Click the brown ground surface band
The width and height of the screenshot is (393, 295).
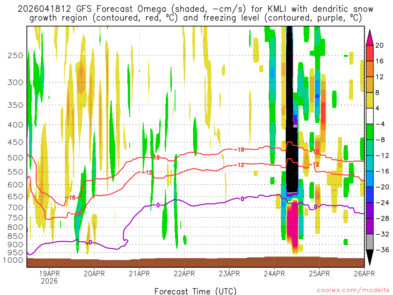click(195, 262)
